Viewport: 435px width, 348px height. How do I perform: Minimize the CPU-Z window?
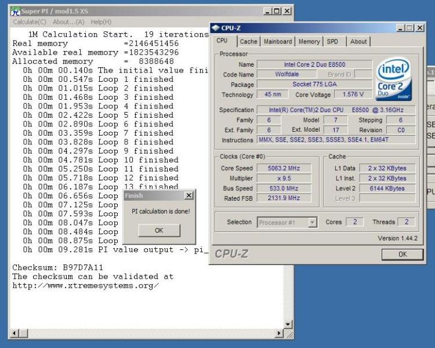400,28
